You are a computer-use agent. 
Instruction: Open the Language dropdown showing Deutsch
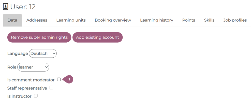43,54
